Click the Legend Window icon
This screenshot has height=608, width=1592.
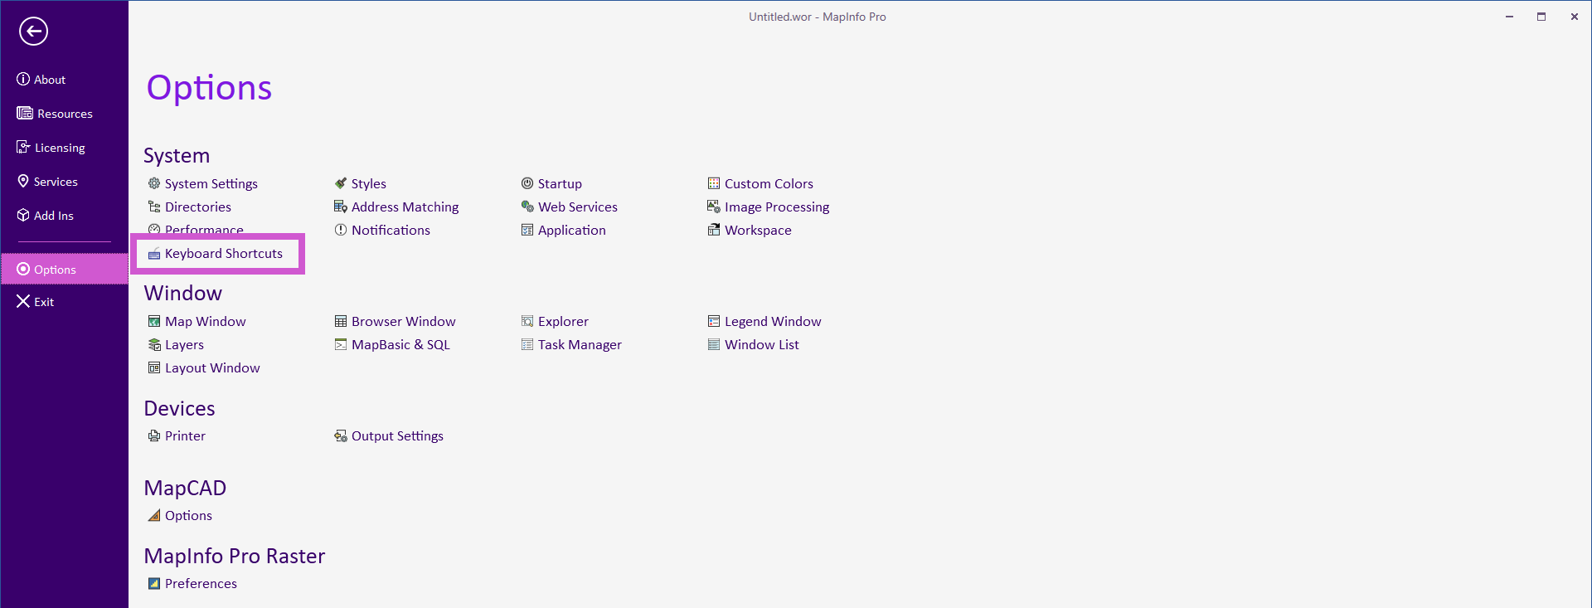click(714, 321)
